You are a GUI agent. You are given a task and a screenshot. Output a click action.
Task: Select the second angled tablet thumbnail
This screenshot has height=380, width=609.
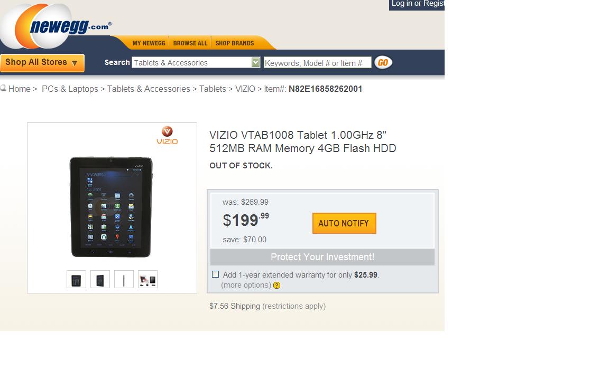(x=100, y=280)
